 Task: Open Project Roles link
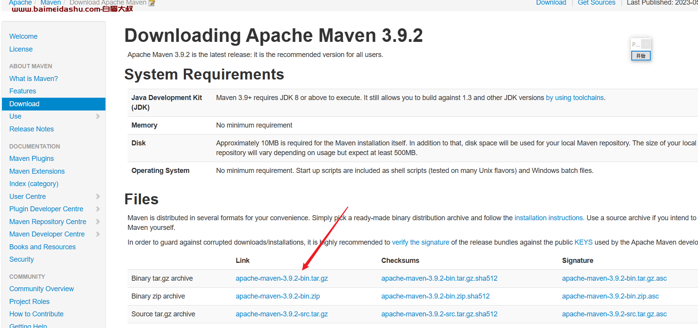[x=29, y=302]
